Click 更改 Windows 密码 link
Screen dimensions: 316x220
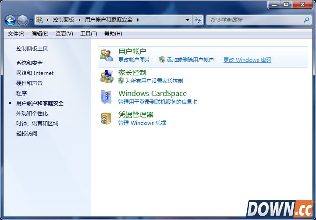pos(247,60)
